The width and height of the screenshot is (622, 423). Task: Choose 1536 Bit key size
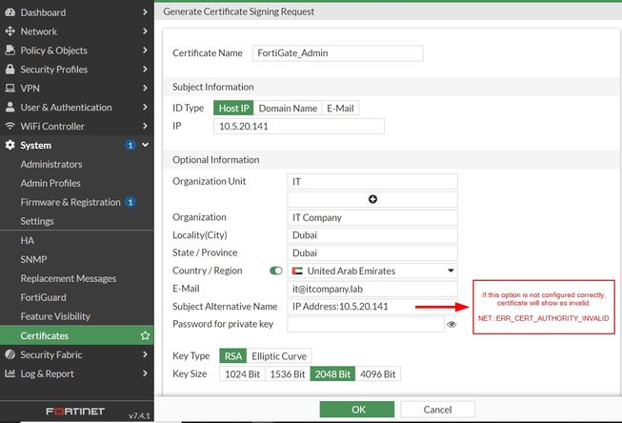(x=288, y=374)
